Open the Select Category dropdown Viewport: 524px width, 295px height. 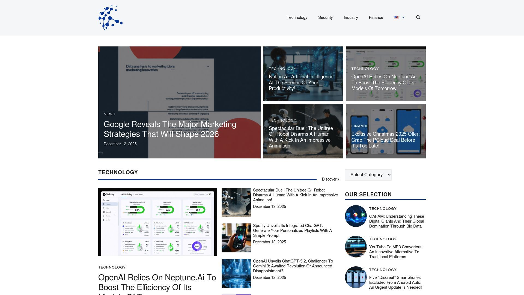coord(368,175)
